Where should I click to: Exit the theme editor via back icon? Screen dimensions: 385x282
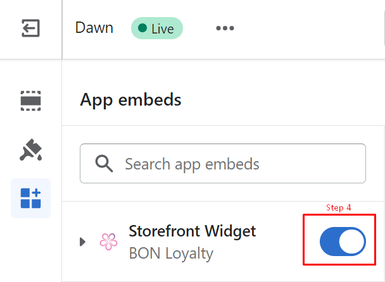click(30, 28)
